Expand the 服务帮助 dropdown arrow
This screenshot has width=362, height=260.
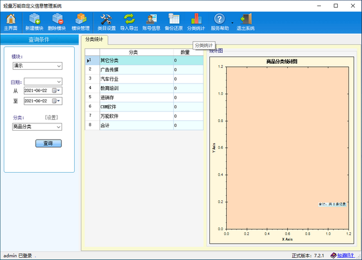pyautogui.click(x=232, y=23)
